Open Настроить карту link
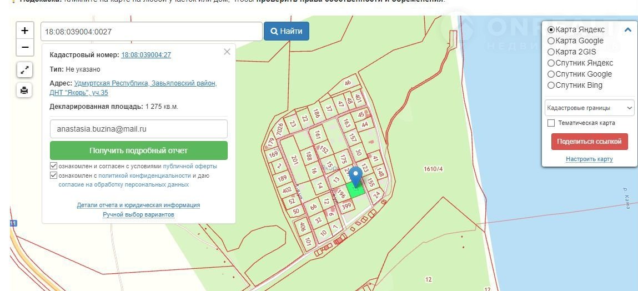This screenshot has width=638, height=291. click(x=589, y=159)
